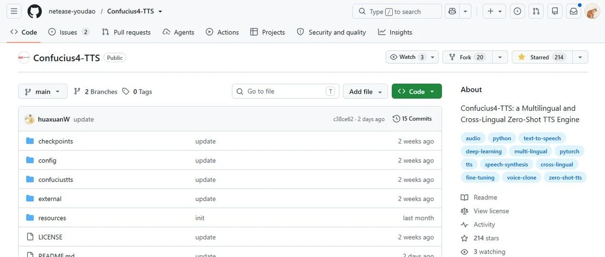
Task: Open the checkpoints folder icon
Action: pos(30,141)
